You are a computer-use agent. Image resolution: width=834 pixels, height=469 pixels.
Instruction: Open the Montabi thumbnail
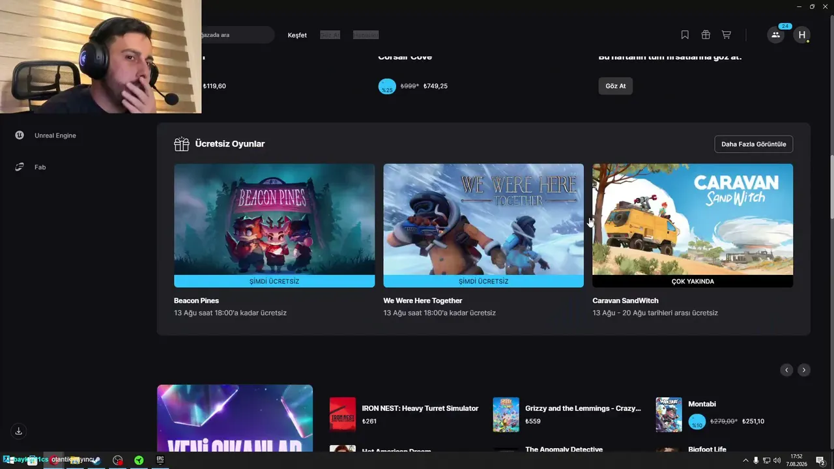tap(669, 415)
